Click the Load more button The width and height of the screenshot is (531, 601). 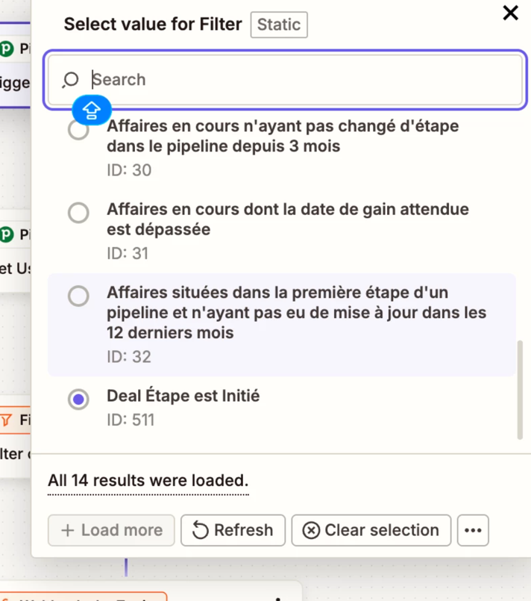click(111, 531)
